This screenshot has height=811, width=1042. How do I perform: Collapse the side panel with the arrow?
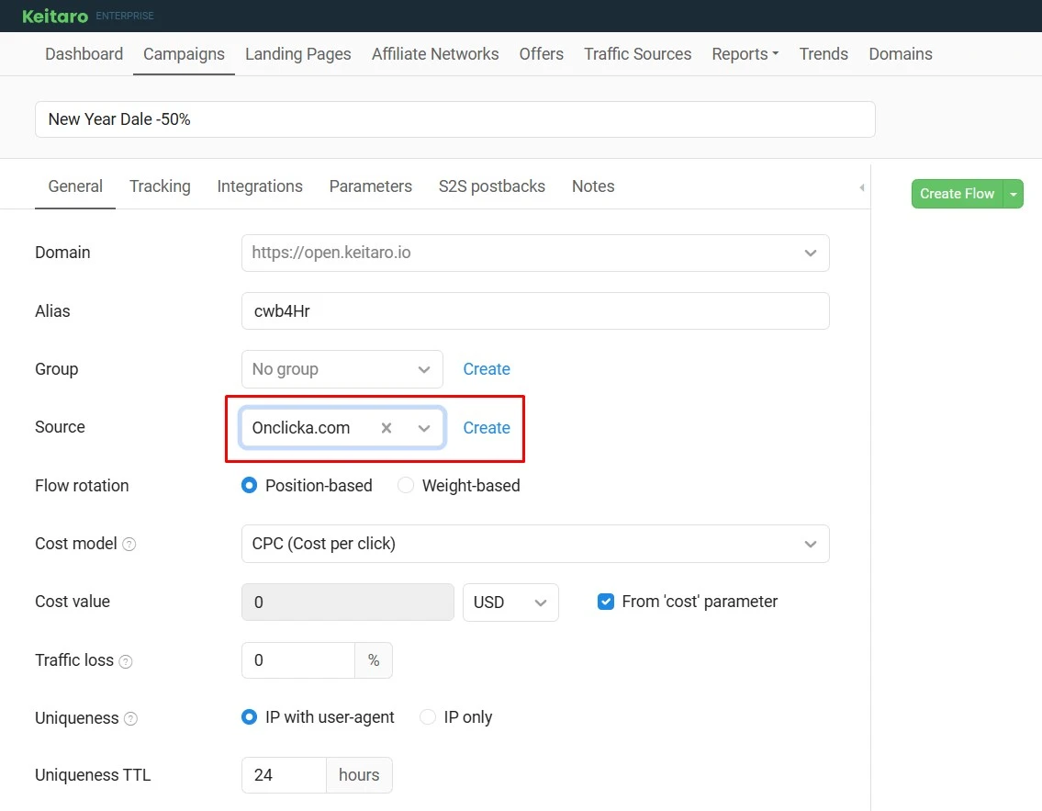pos(861,187)
